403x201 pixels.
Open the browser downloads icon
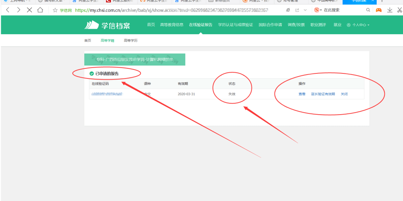390,10
